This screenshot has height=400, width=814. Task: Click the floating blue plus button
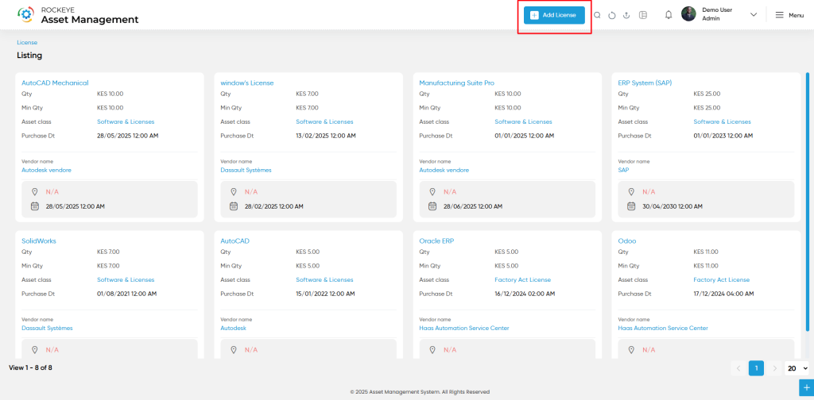tap(806, 387)
